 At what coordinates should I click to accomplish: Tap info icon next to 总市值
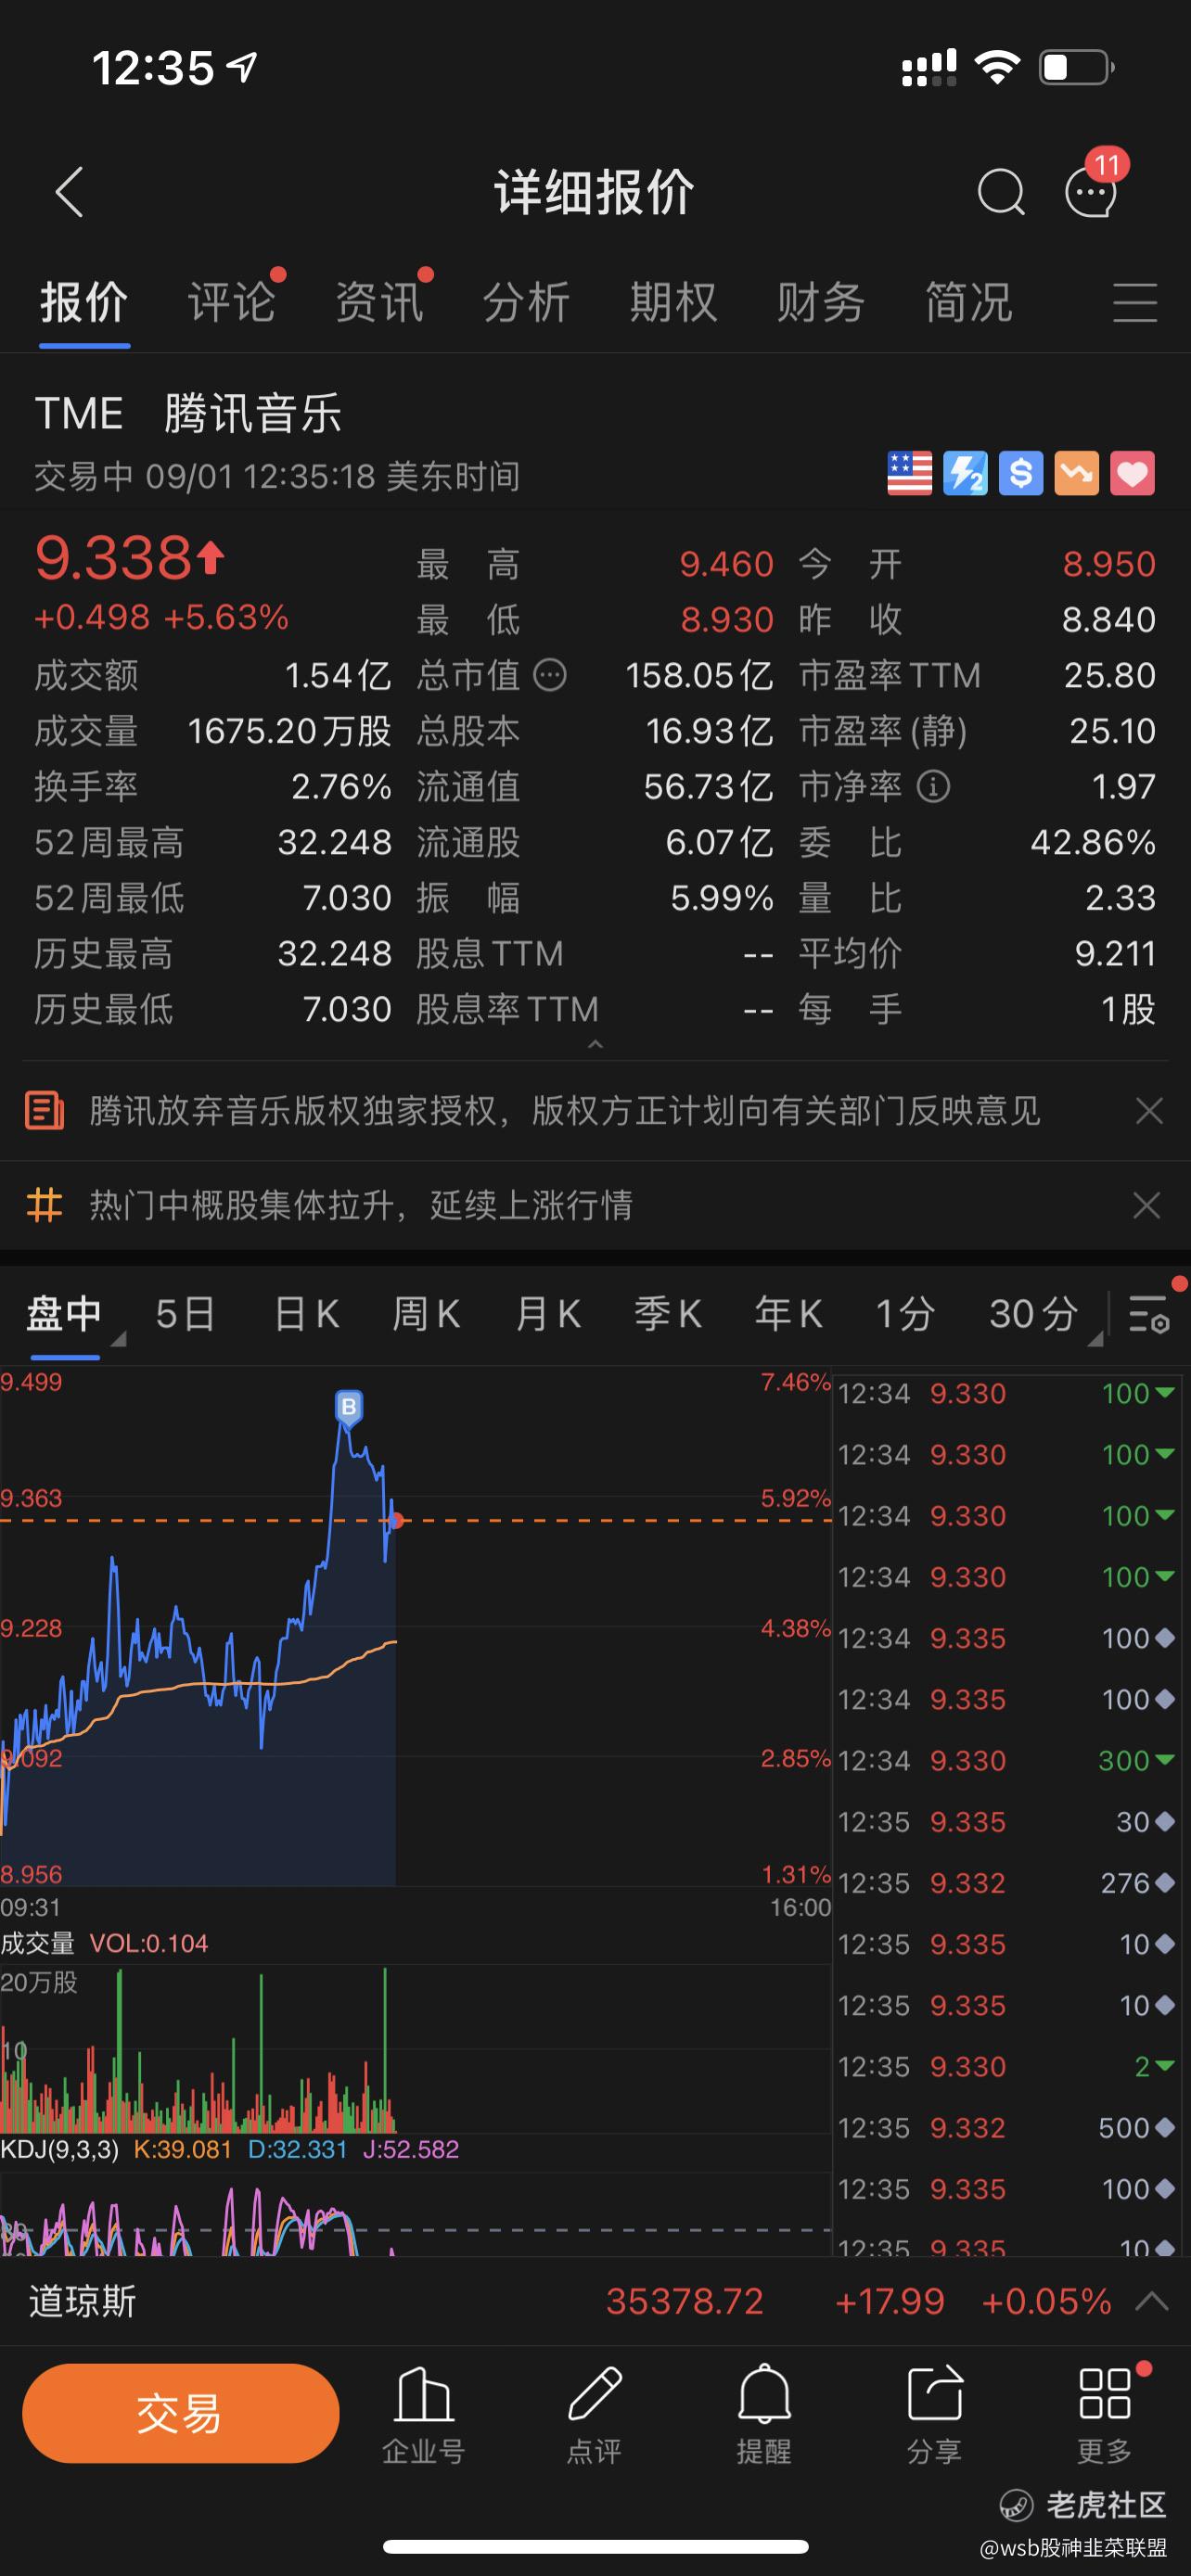tap(550, 676)
